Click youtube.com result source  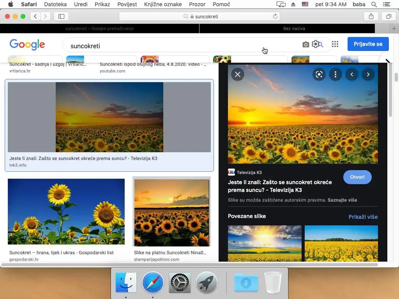113,71
